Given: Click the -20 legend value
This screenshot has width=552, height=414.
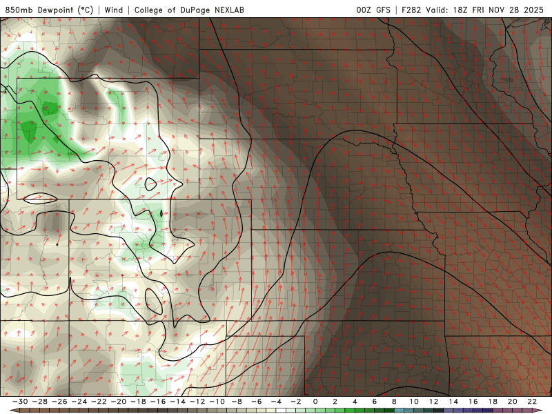Looking at the screenshot, I should (x=118, y=402).
